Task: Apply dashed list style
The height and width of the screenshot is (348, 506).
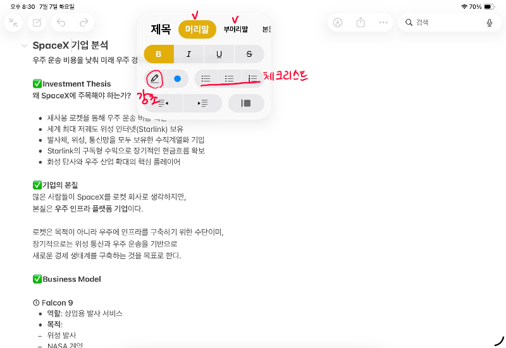Action: (x=229, y=78)
